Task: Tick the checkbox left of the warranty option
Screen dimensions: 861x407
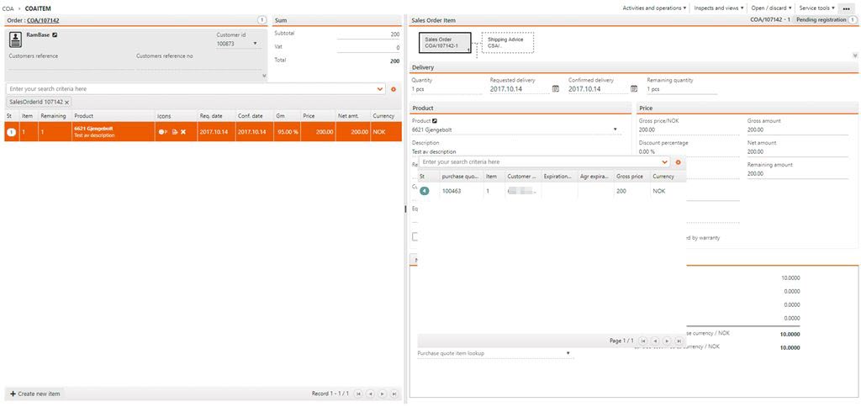Action: click(415, 237)
